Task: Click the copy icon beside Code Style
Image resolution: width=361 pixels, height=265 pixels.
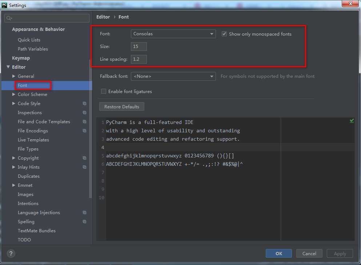Action: pos(84,104)
